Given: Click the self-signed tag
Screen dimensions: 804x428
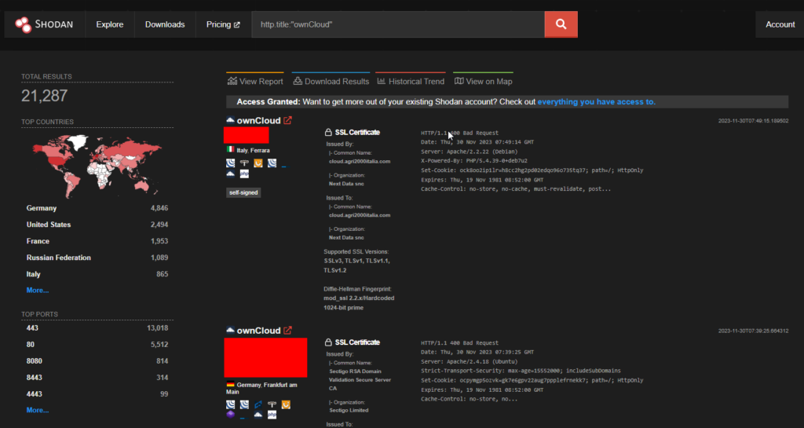Looking at the screenshot, I should click(243, 192).
